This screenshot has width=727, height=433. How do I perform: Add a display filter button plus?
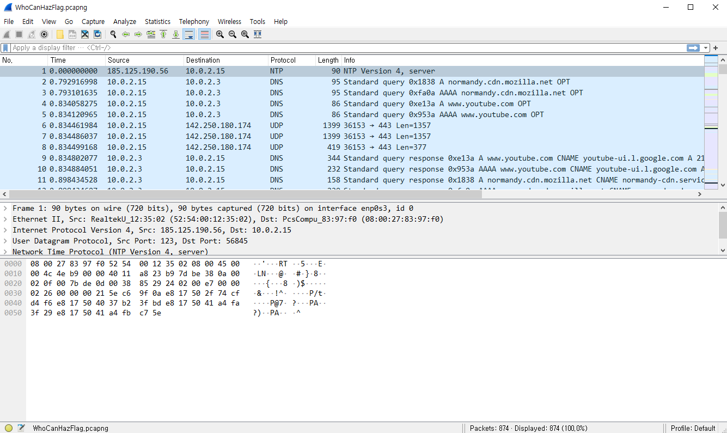pyautogui.click(x=716, y=48)
